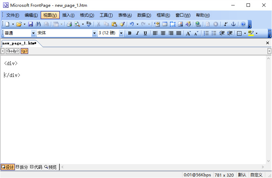Save the page using the floppy disk icon
Screen dimensions: 272x178
31,24
